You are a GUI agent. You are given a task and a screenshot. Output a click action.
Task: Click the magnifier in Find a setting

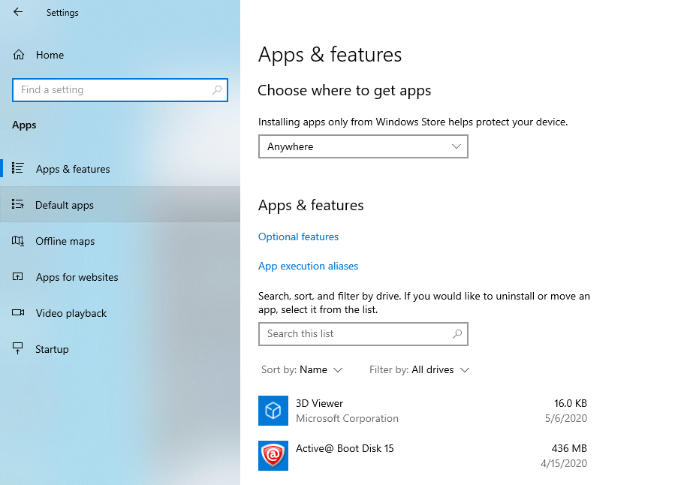coord(217,90)
